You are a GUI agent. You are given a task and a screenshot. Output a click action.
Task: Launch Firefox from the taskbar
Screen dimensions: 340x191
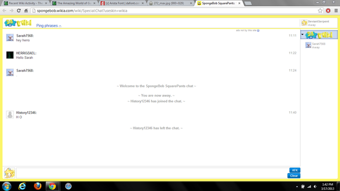38,186
